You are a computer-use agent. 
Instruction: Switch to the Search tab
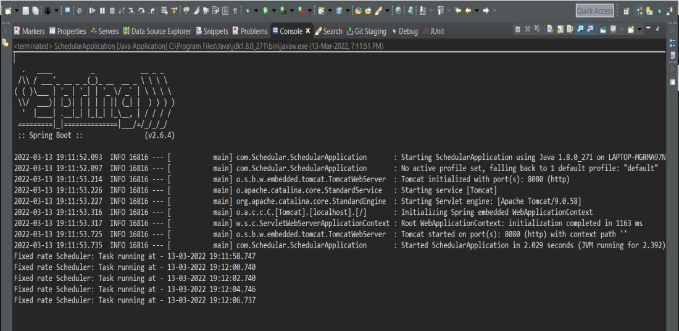pos(328,31)
